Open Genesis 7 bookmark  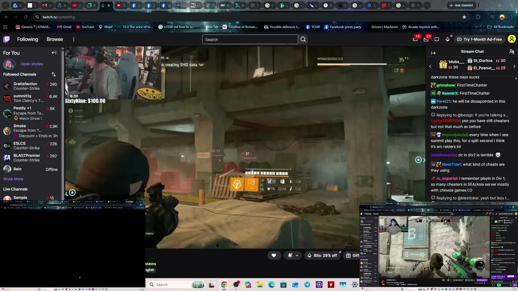click(x=33, y=27)
